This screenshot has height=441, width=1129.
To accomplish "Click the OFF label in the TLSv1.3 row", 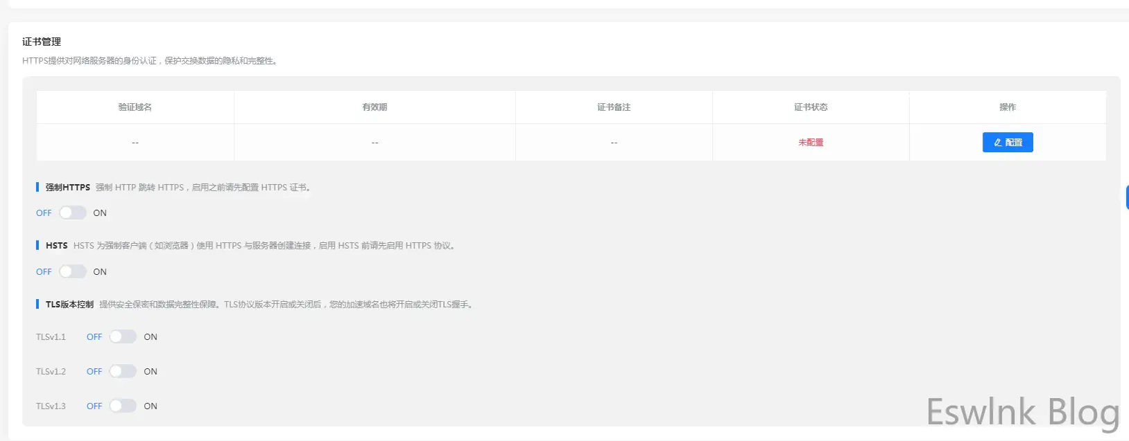I will pyautogui.click(x=94, y=406).
